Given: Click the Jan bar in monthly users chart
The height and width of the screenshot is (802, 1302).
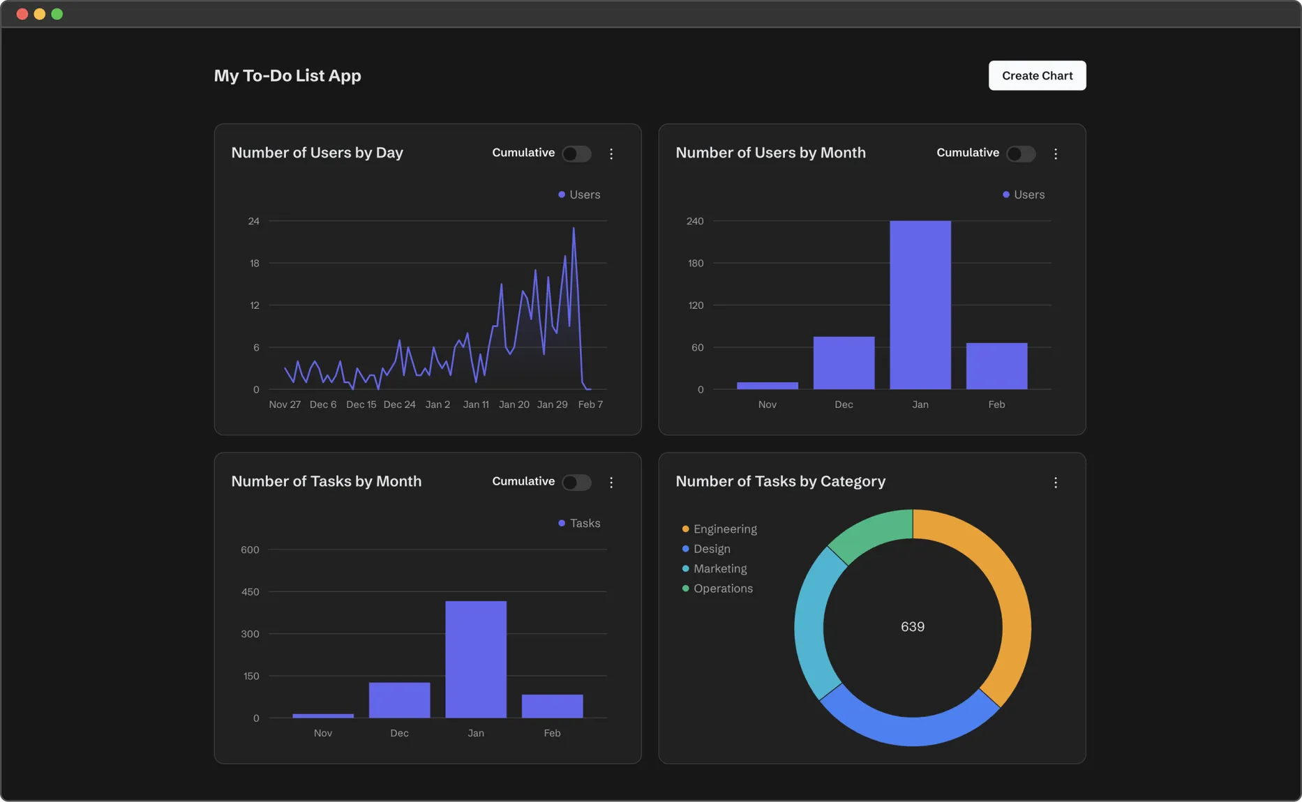Looking at the screenshot, I should tap(920, 303).
